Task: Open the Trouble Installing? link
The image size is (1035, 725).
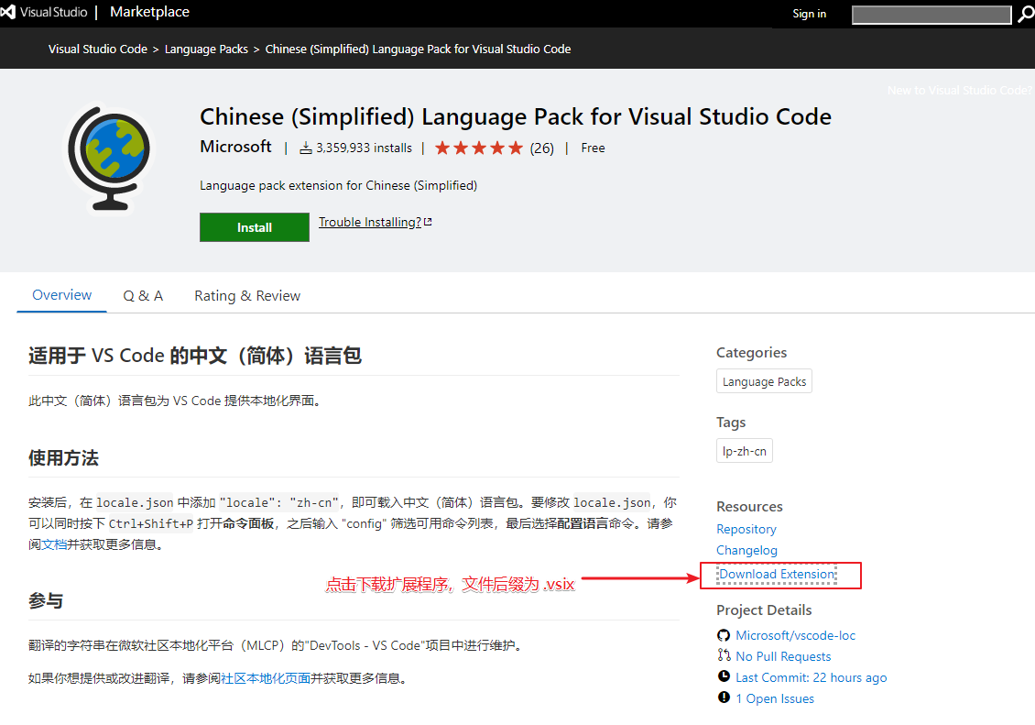Action: (x=369, y=222)
